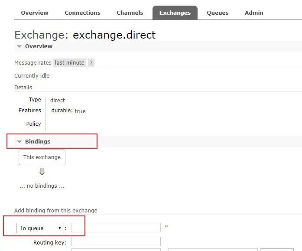The height and width of the screenshot is (251, 302).
Task: Click the queue name input field
Action: point(116,228)
